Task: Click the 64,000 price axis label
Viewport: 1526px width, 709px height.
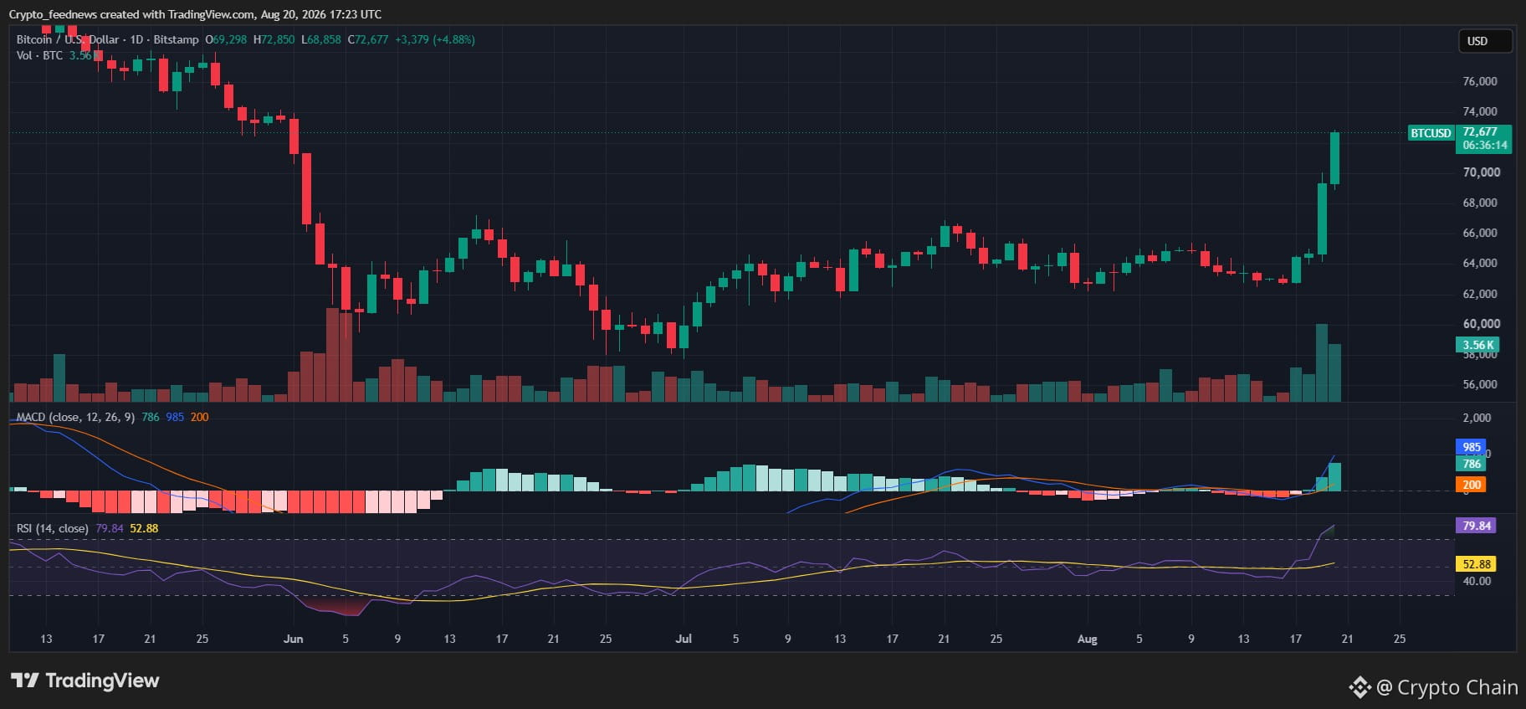Action: 1480,263
